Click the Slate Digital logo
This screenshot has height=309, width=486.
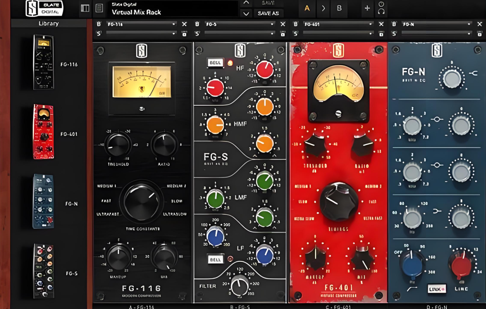pos(44,8)
